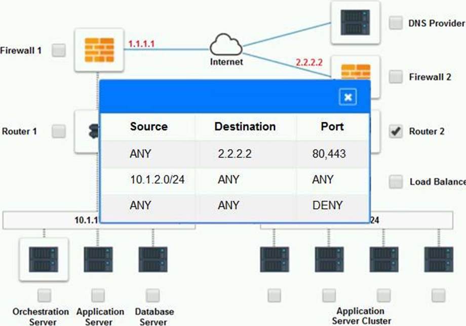This screenshot has height=326, width=466.
Task: Click the Internet cloud icon
Action: pos(226,46)
